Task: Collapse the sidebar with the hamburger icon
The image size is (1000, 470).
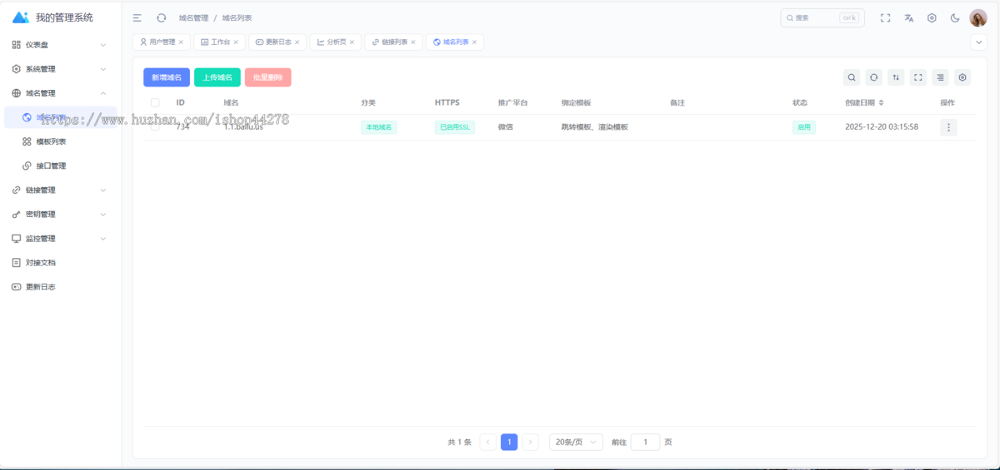Action: 137,17
